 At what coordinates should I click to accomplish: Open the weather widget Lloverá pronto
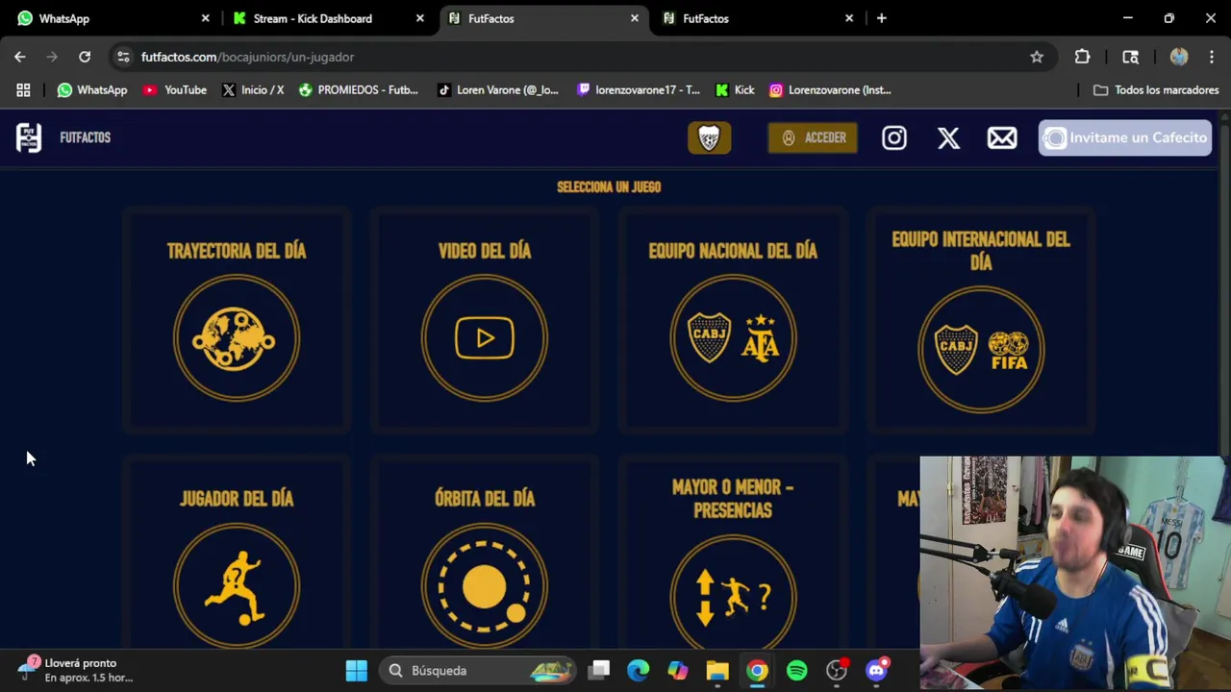(77, 670)
